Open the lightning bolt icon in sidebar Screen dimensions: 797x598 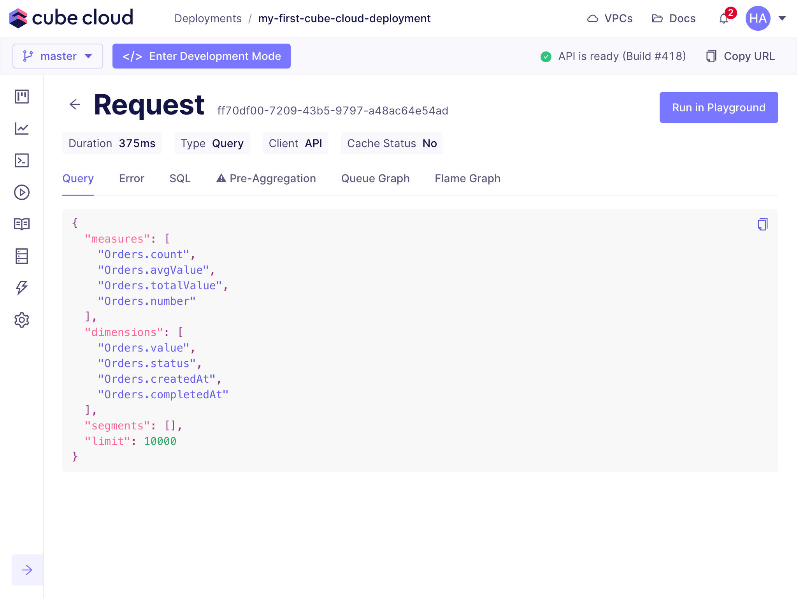pos(22,288)
